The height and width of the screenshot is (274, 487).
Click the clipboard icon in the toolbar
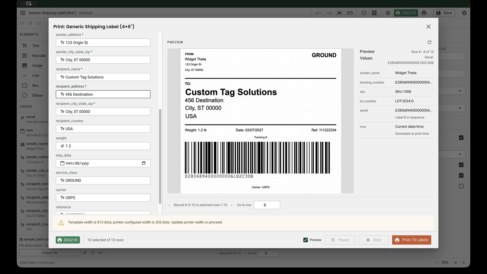(374, 13)
